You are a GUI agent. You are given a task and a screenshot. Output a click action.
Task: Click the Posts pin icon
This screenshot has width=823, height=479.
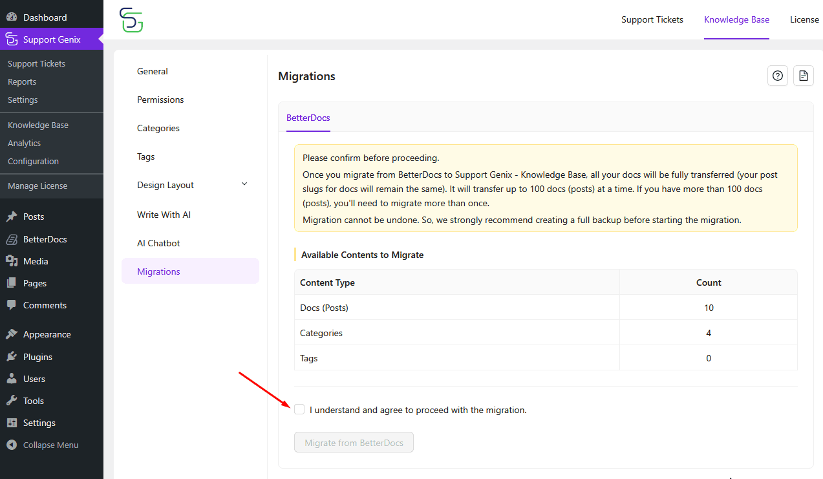[12, 217]
